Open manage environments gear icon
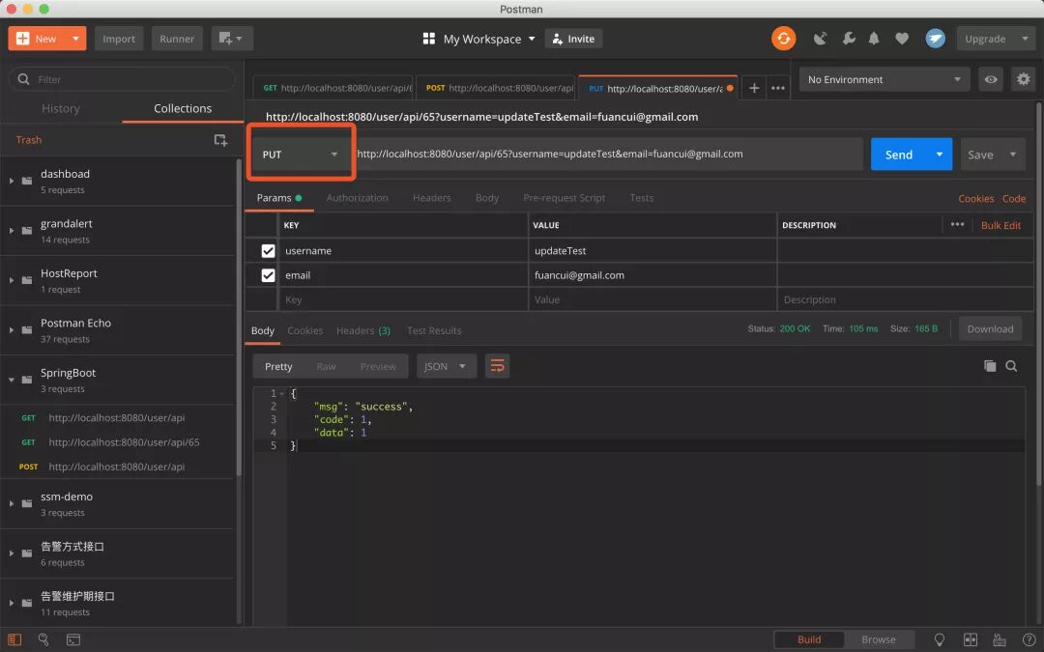Image resolution: width=1044 pixels, height=652 pixels. [x=1023, y=79]
